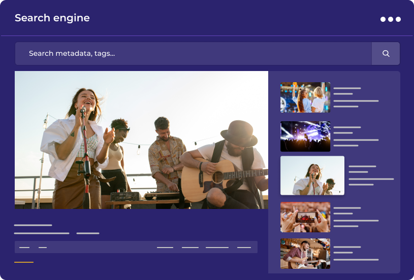Open thumbnail of phone filming a concert

coord(305,217)
